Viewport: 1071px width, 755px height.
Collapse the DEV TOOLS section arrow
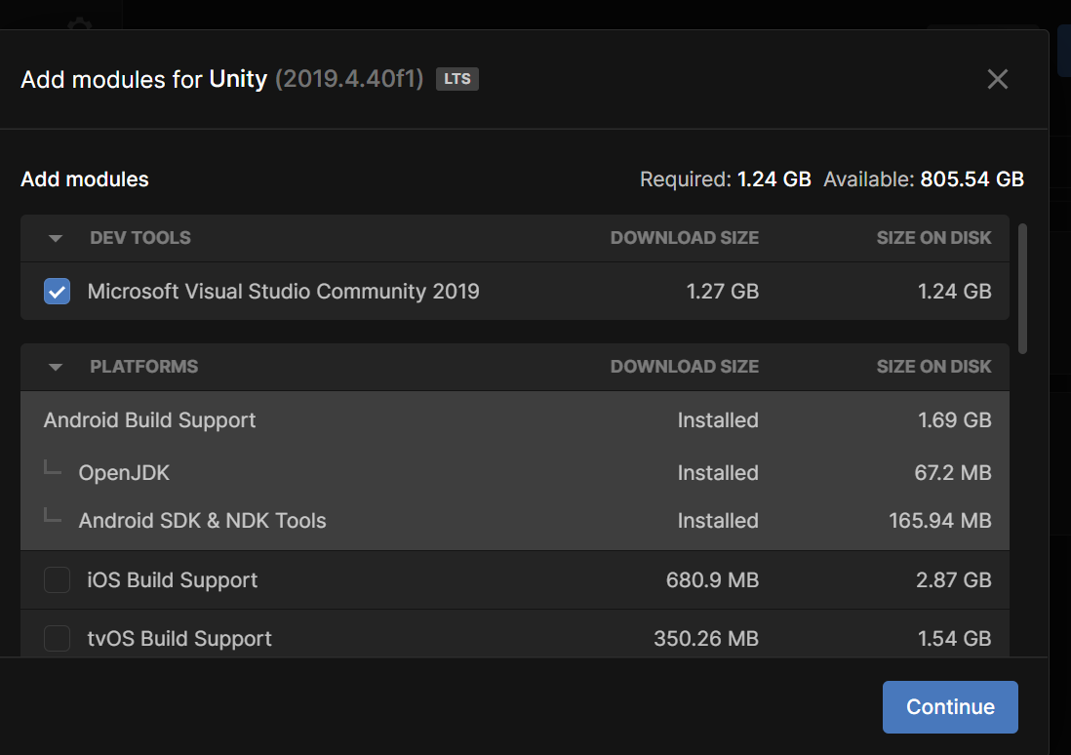click(x=56, y=238)
